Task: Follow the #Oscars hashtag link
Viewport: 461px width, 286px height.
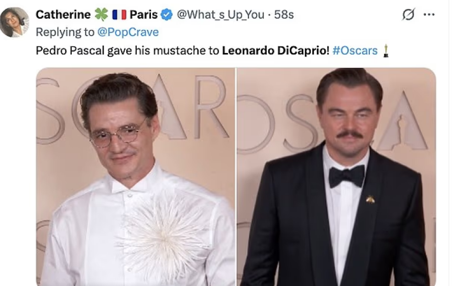Action: [x=355, y=51]
